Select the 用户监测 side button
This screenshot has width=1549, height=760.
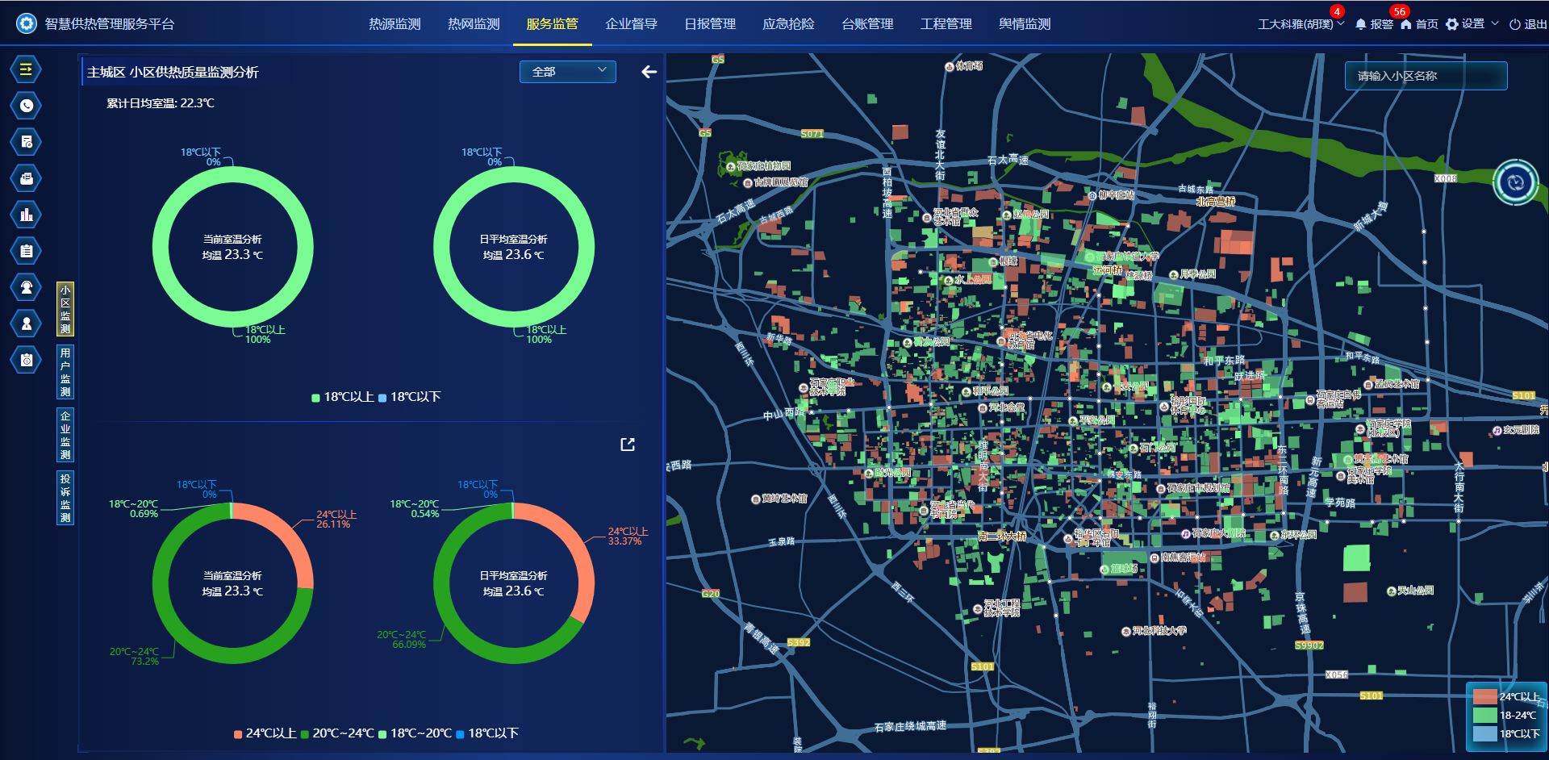(65, 372)
